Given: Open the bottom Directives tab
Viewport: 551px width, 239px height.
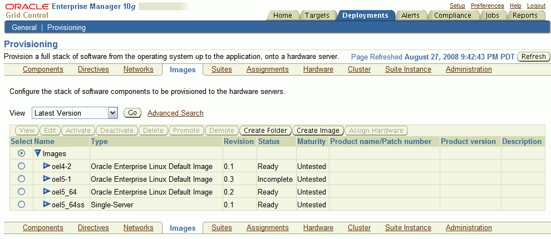Looking at the screenshot, I should pos(94,227).
